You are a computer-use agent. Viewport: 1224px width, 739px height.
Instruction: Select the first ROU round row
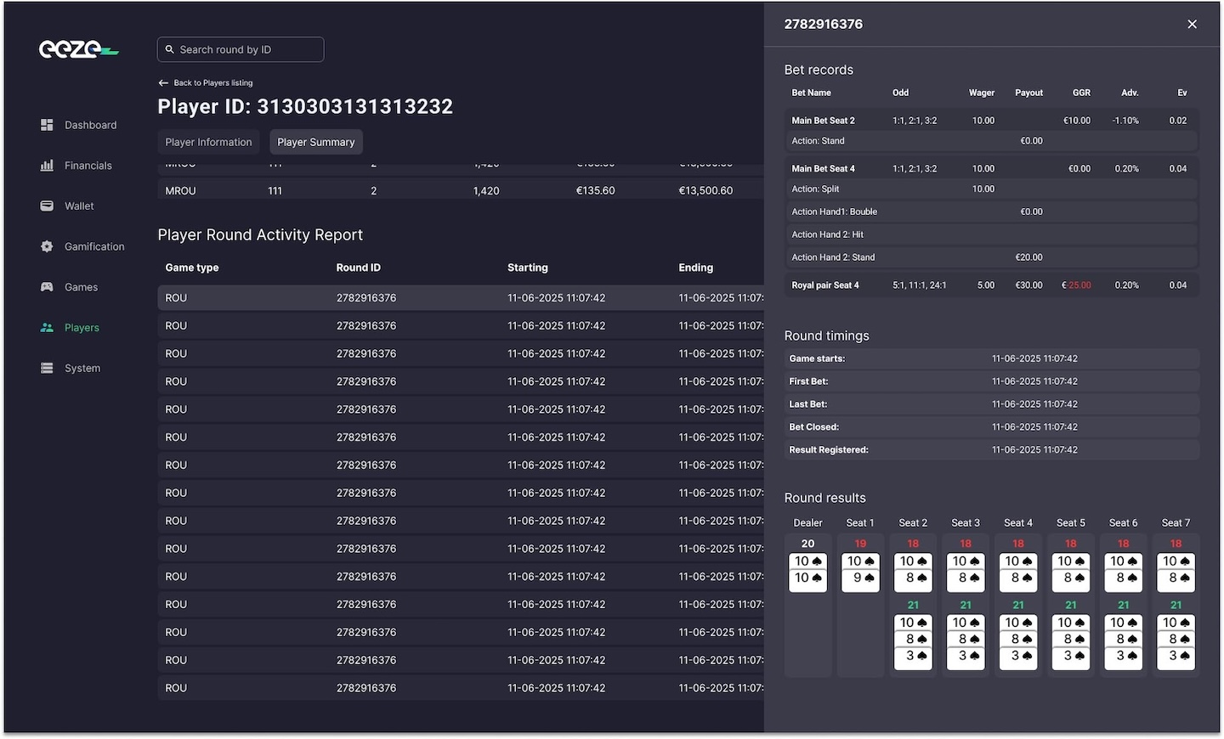459,298
